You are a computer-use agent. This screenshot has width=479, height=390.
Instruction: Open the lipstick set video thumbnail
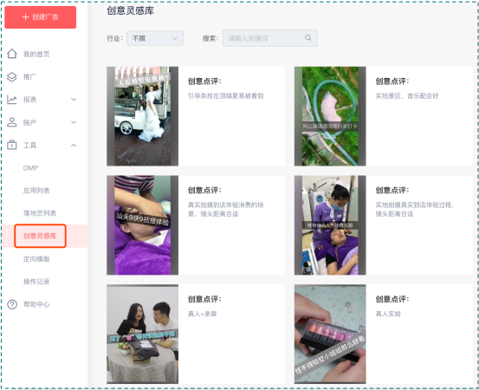pyautogui.click(x=330, y=334)
